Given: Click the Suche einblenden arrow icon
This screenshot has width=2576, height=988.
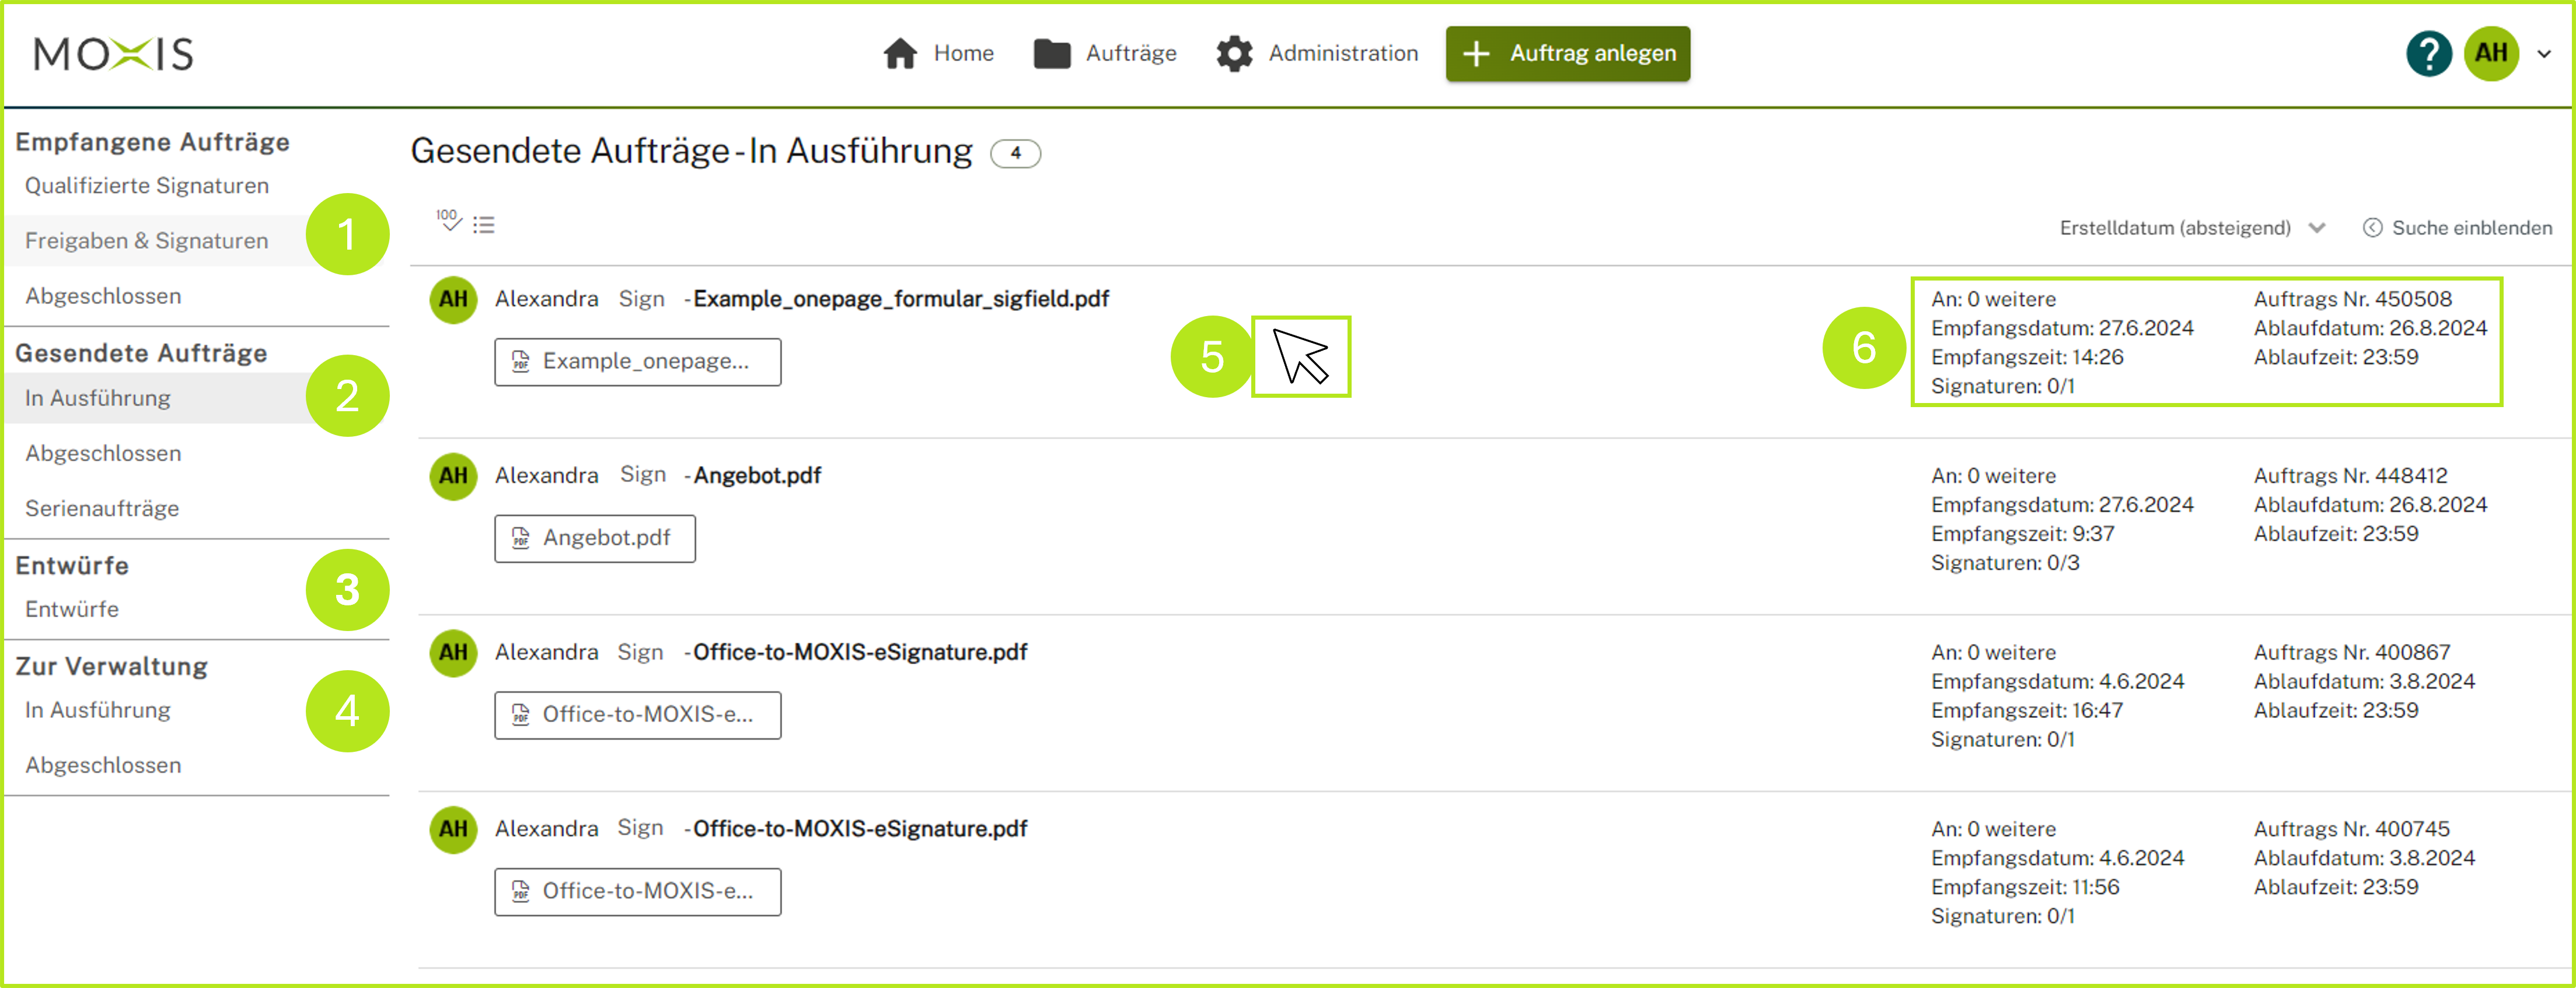Looking at the screenshot, I should tap(2372, 228).
